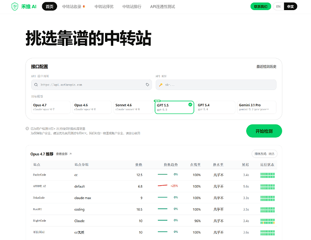Click the 运行状态 column header
311x240 pixels.
pyautogui.click(x=267, y=164)
